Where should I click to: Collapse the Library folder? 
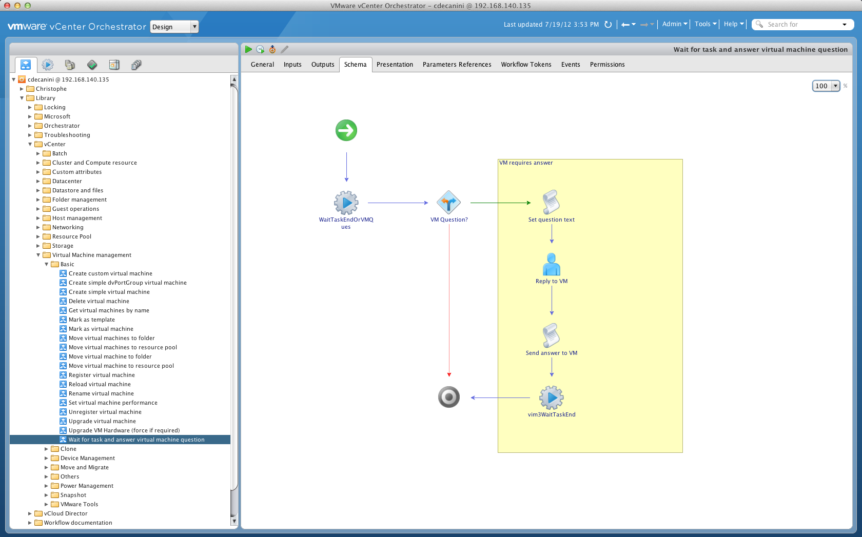coord(22,98)
